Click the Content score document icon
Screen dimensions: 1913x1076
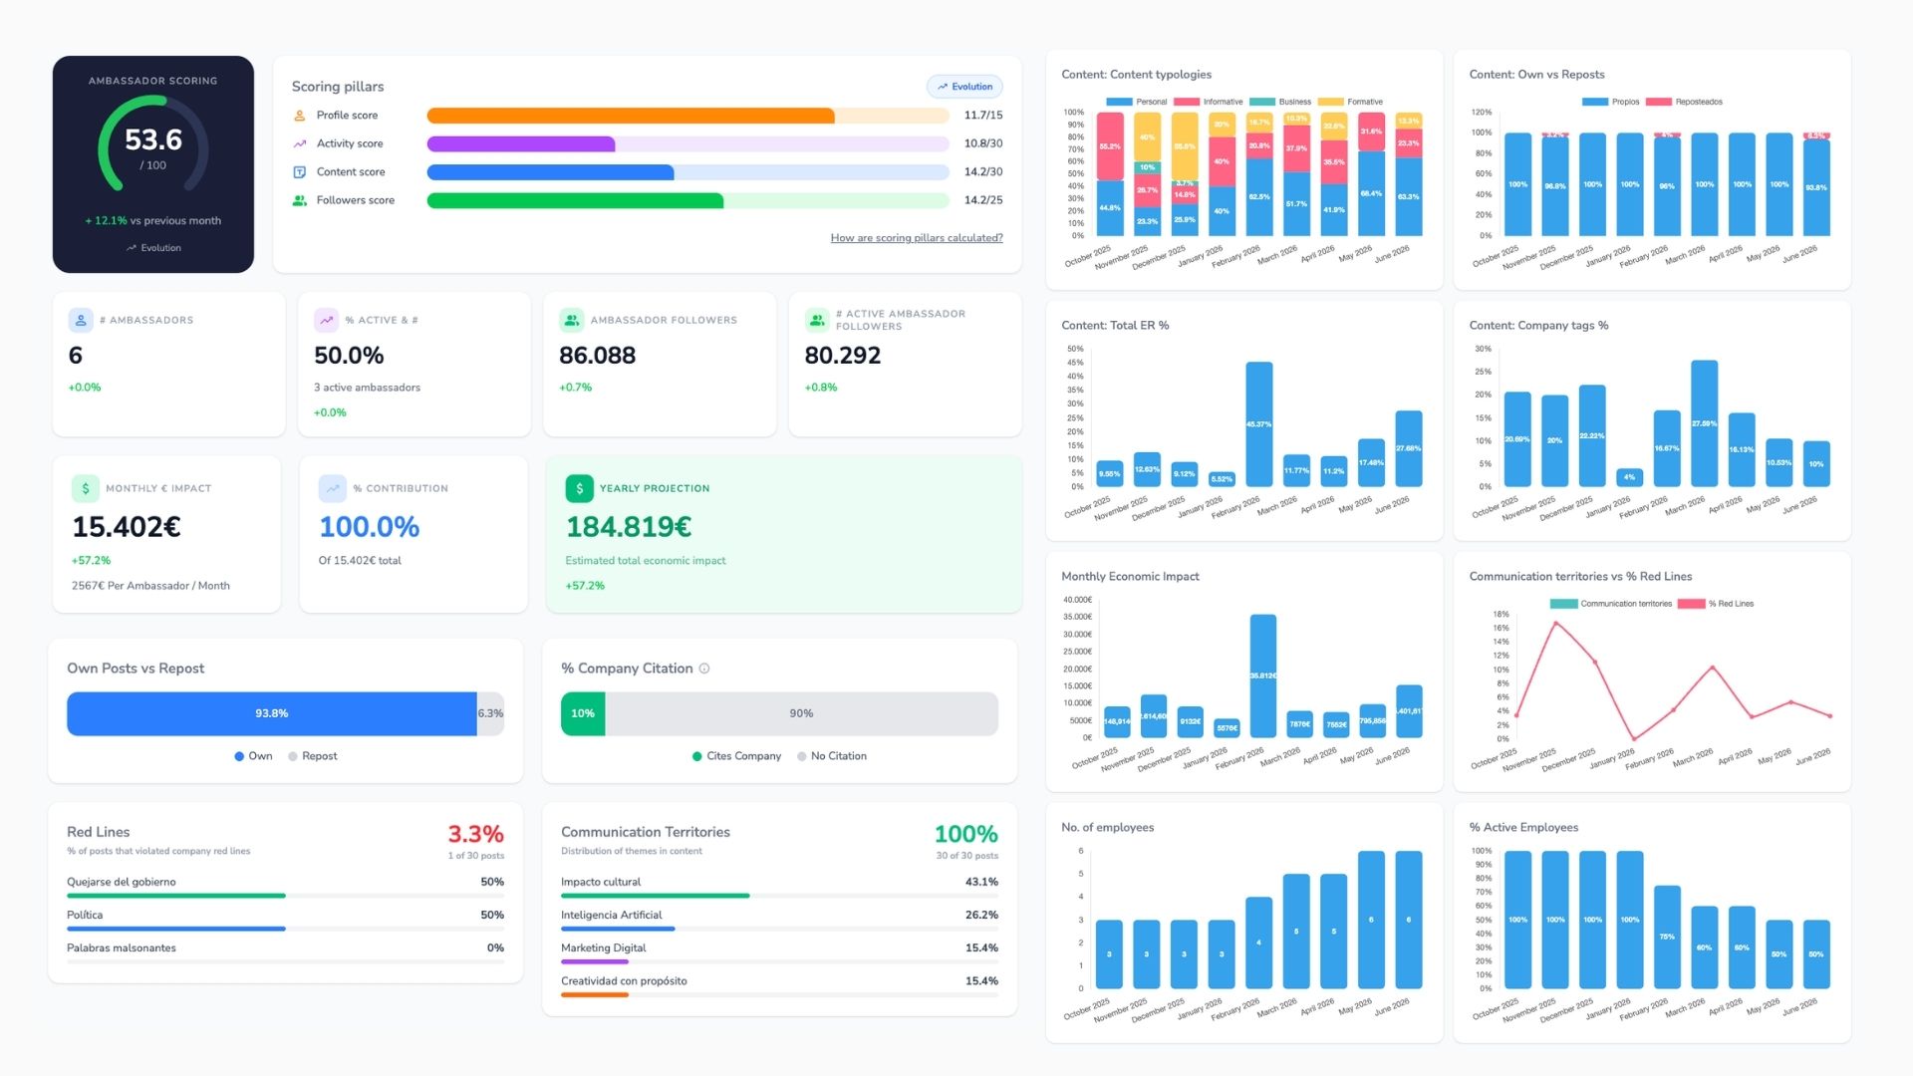[x=299, y=172]
